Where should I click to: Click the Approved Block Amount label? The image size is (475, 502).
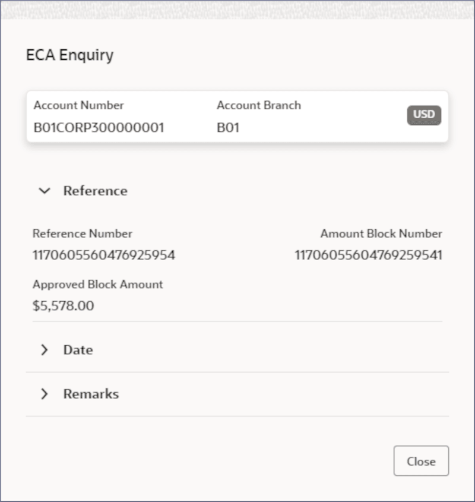click(x=97, y=284)
